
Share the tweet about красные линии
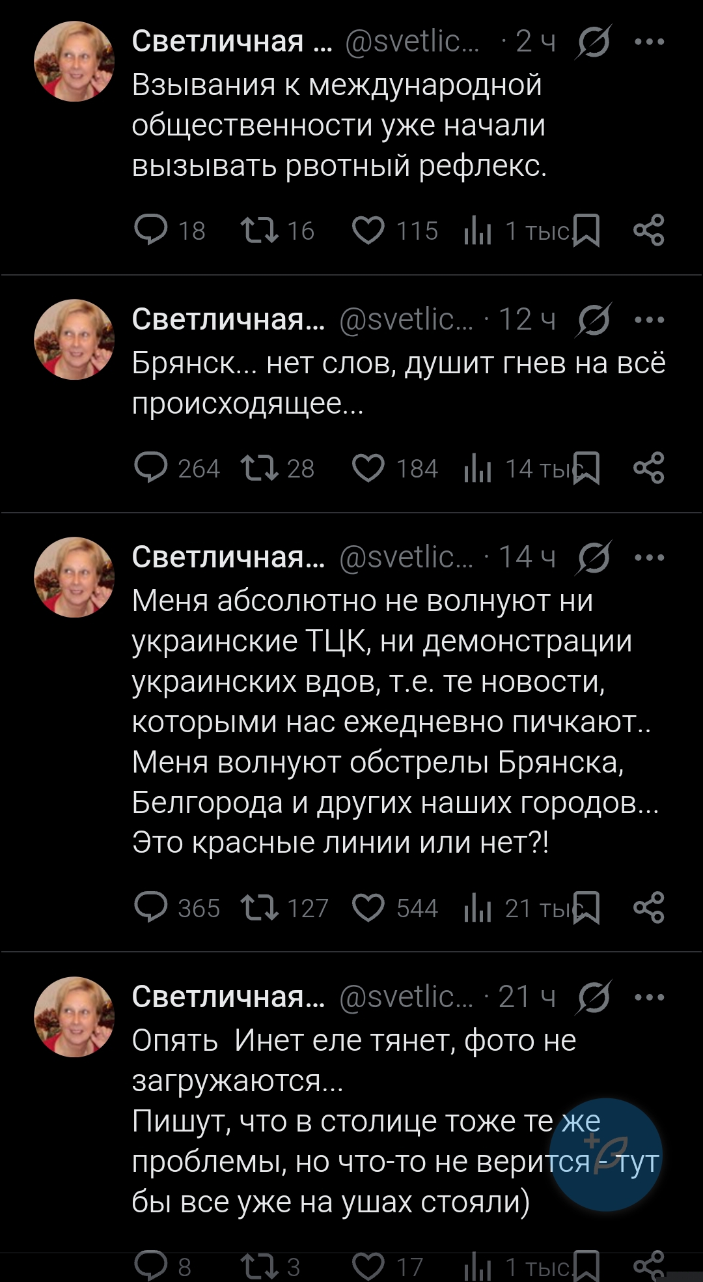pyautogui.click(x=648, y=907)
